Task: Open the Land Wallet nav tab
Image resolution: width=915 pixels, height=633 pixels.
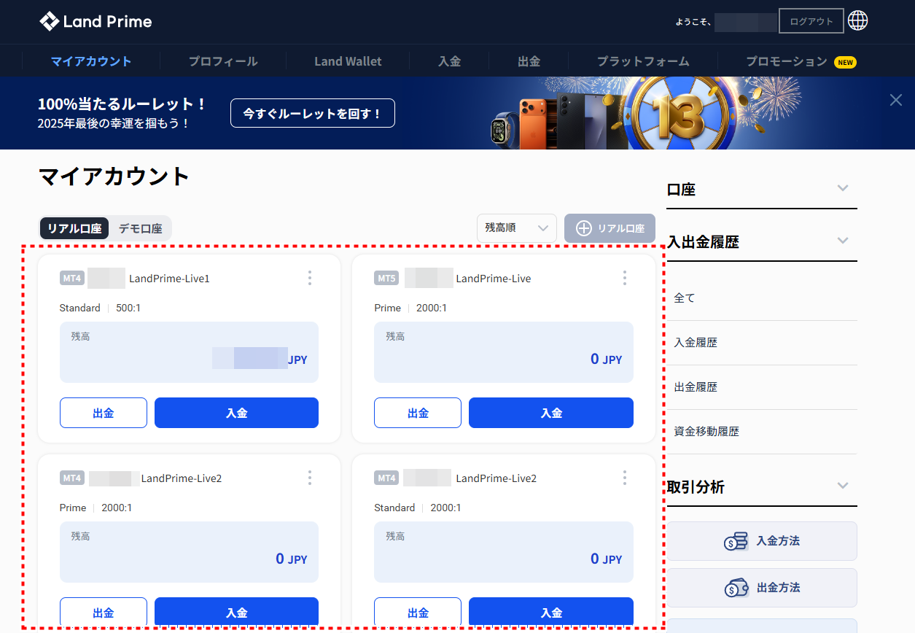Action: tap(348, 61)
